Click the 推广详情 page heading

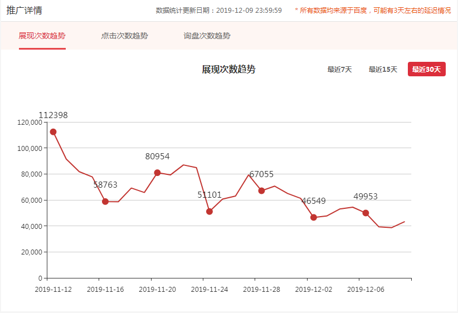[24, 11]
